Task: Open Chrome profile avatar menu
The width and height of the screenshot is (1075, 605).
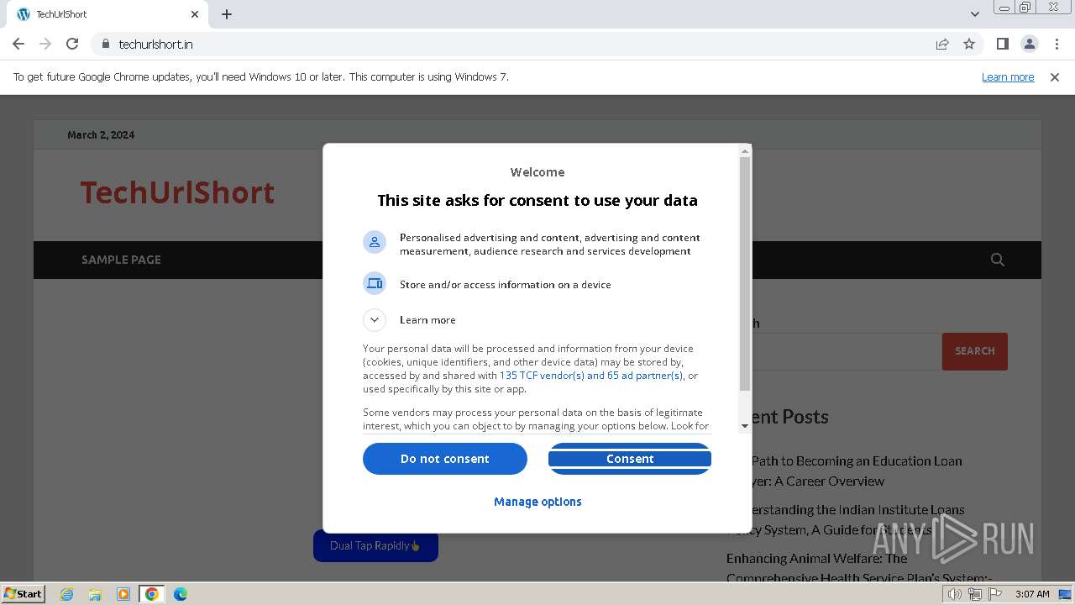Action: (x=1029, y=44)
